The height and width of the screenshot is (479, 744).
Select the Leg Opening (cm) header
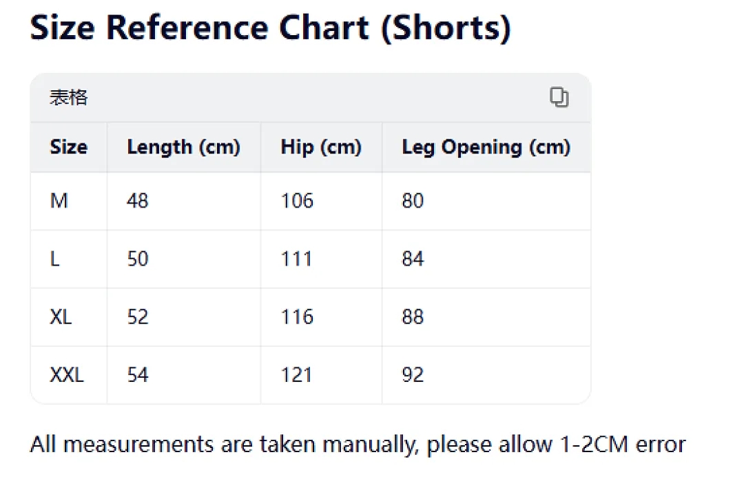486,147
